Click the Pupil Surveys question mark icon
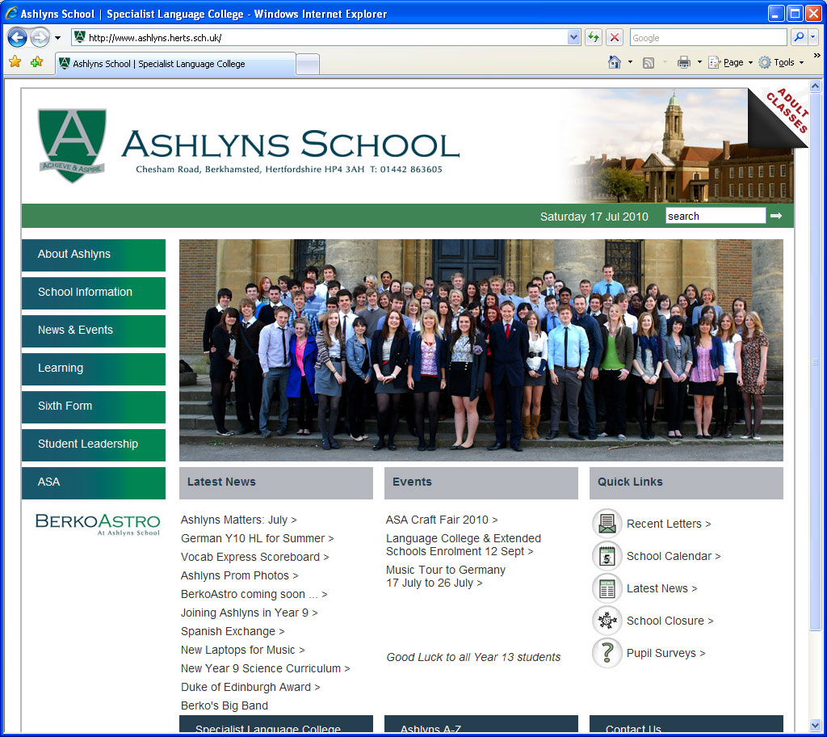 (607, 652)
